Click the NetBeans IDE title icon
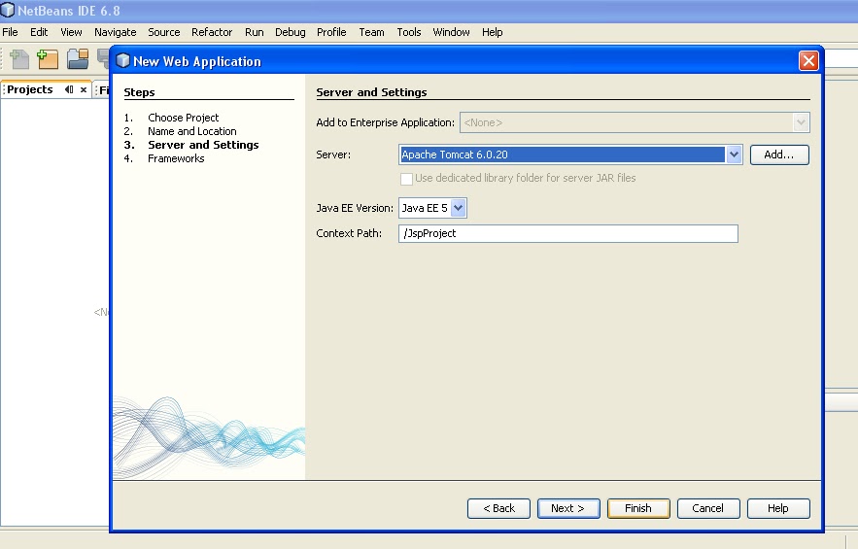The width and height of the screenshot is (858, 549). pyautogui.click(x=8, y=10)
